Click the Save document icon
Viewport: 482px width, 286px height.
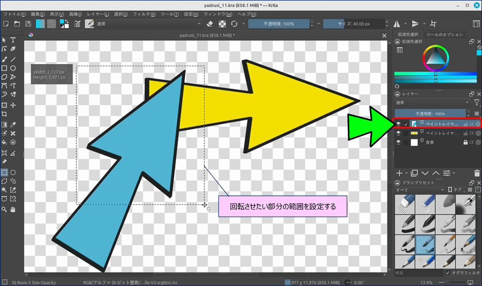[x=28, y=23]
